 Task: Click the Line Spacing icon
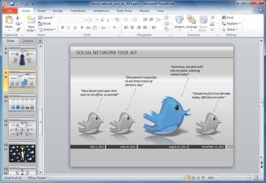(158, 20)
